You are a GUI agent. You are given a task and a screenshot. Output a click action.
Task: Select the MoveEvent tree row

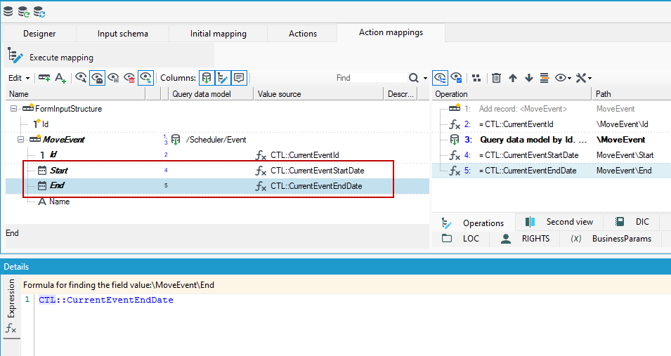pos(217,140)
